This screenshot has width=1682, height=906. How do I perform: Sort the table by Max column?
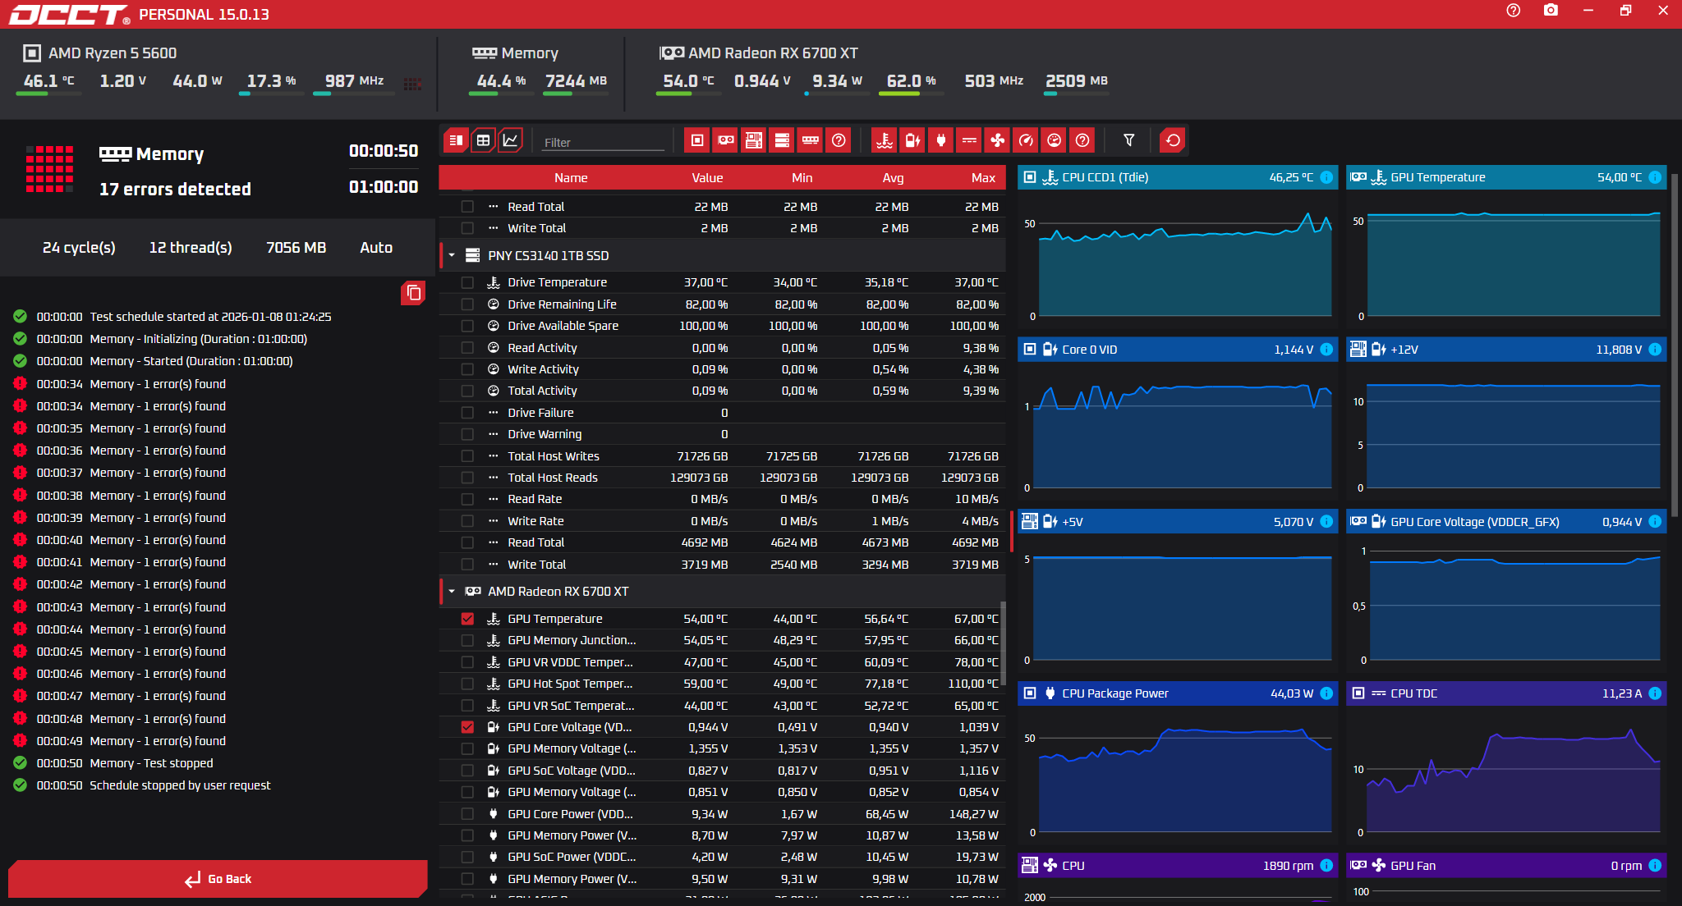pos(983,178)
